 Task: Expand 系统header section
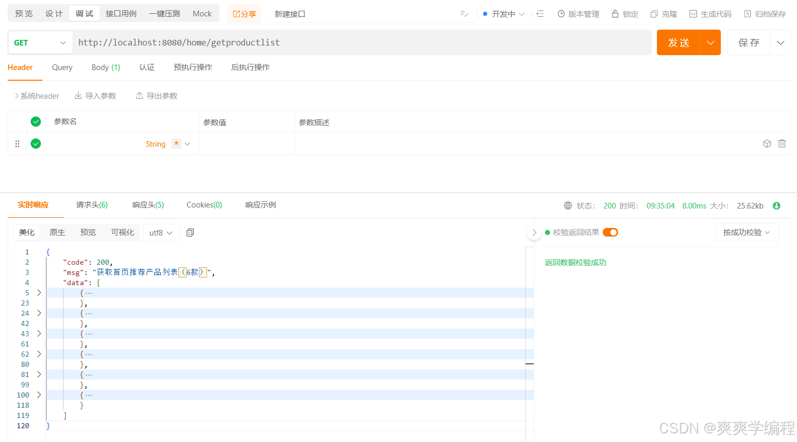pos(37,96)
